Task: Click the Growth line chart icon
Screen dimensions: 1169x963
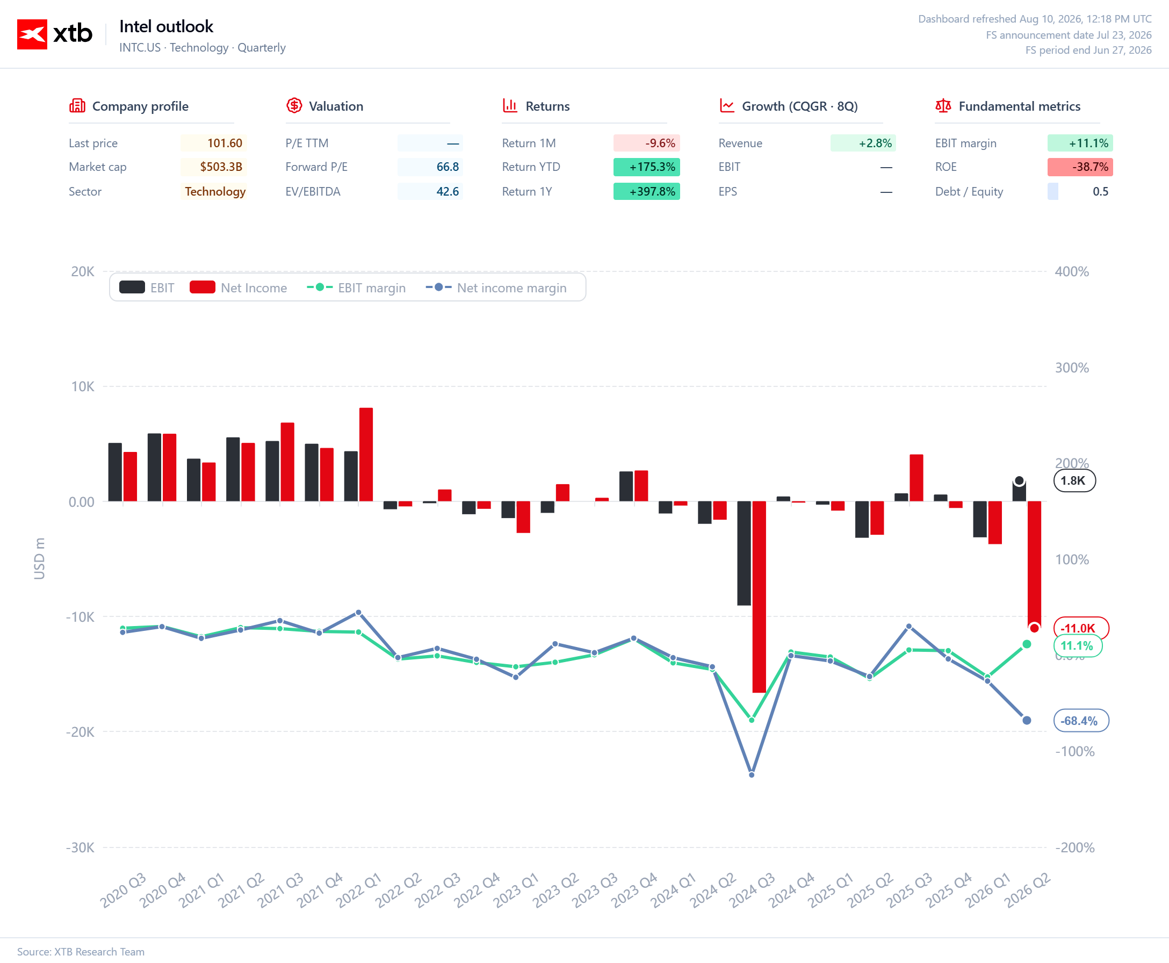Action: [726, 105]
